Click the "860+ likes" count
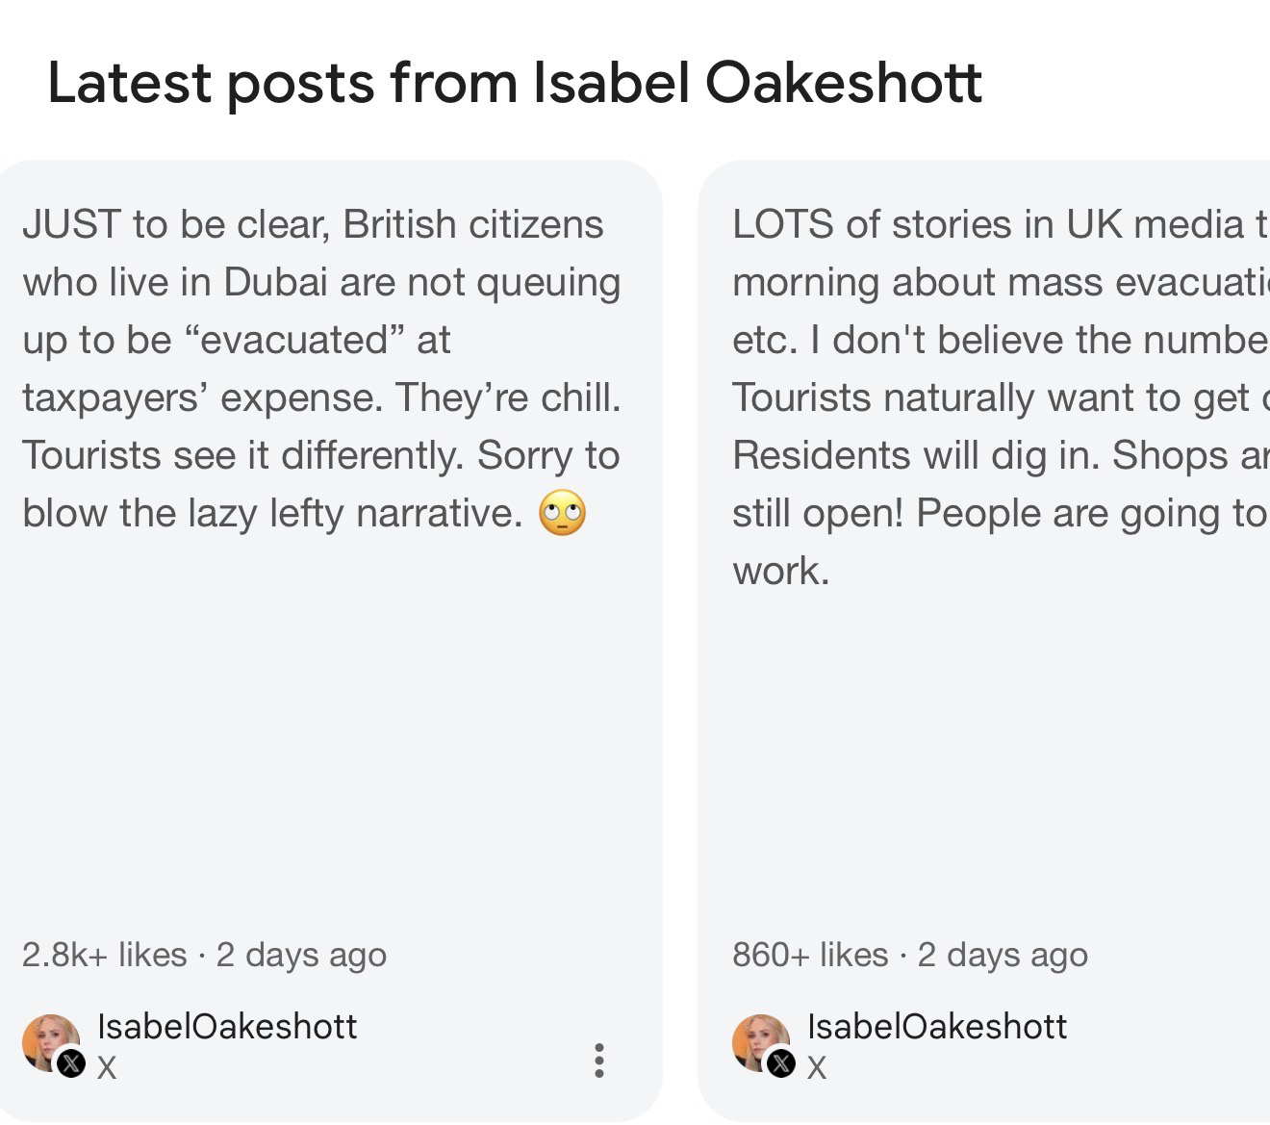 tap(810, 955)
